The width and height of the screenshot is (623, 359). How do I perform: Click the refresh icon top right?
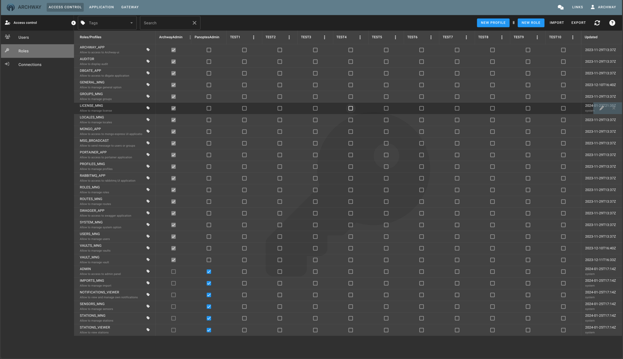click(x=598, y=23)
